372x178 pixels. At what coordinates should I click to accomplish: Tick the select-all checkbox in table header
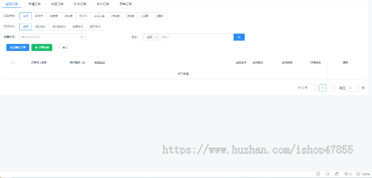(x=13, y=63)
